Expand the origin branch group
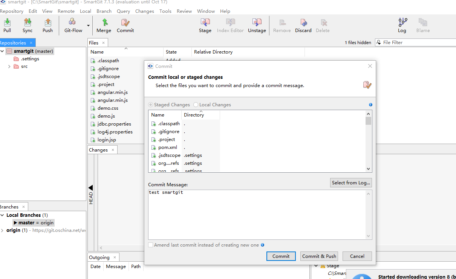This screenshot has width=456, height=279. click(2, 230)
